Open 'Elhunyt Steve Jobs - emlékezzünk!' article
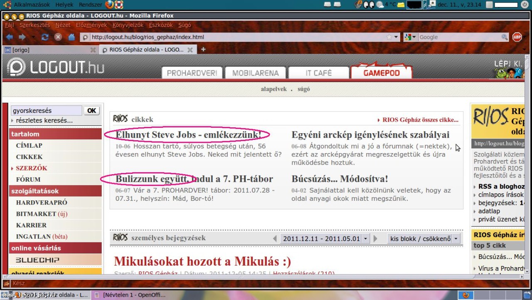 click(188, 135)
